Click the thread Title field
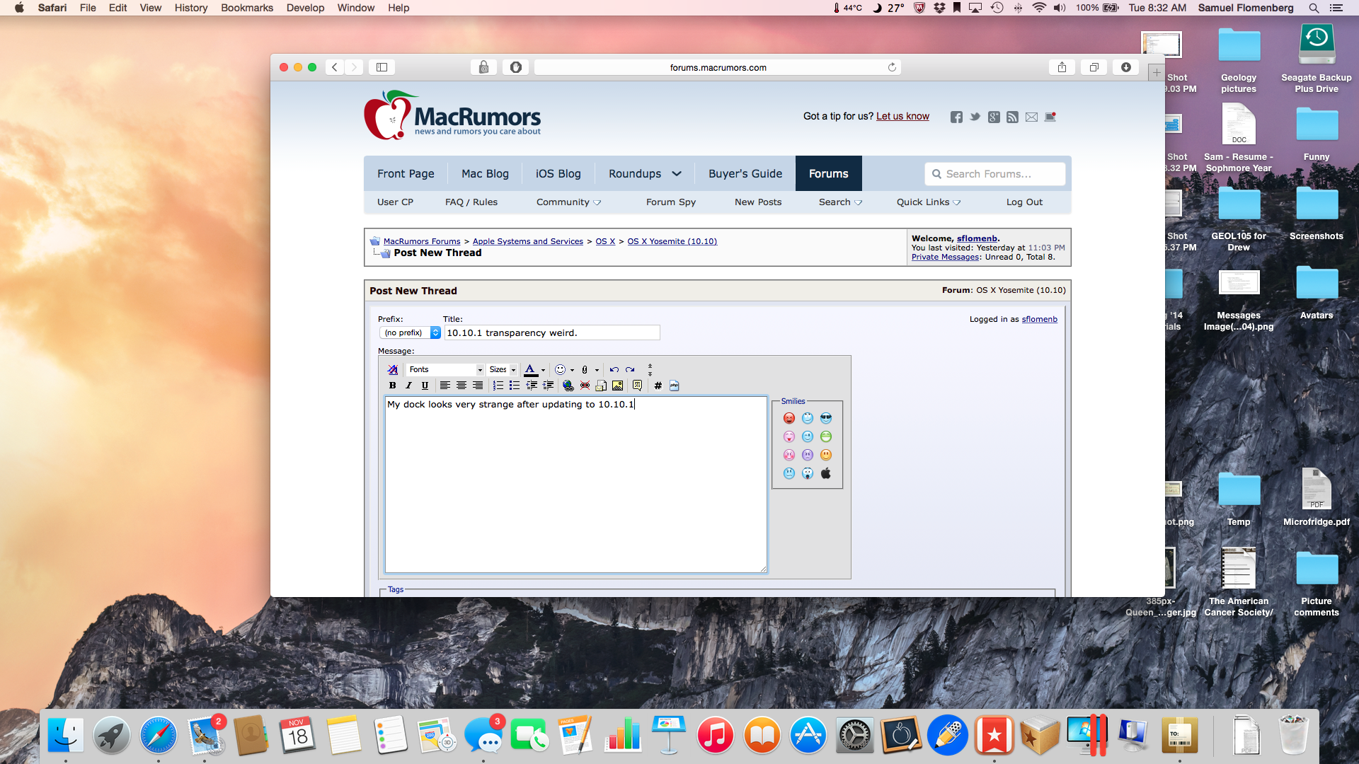This screenshot has width=1359, height=764. pyautogui.click(x=551, y=332)
